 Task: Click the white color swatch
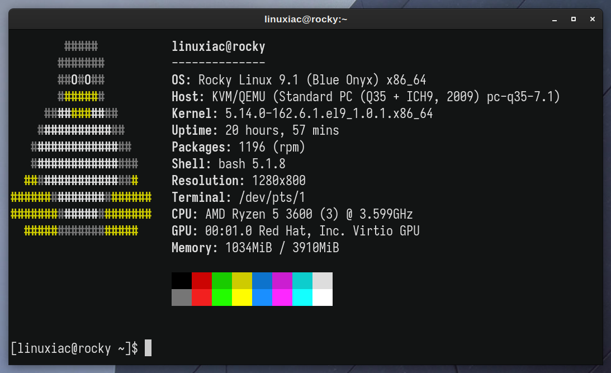point(323,298)
